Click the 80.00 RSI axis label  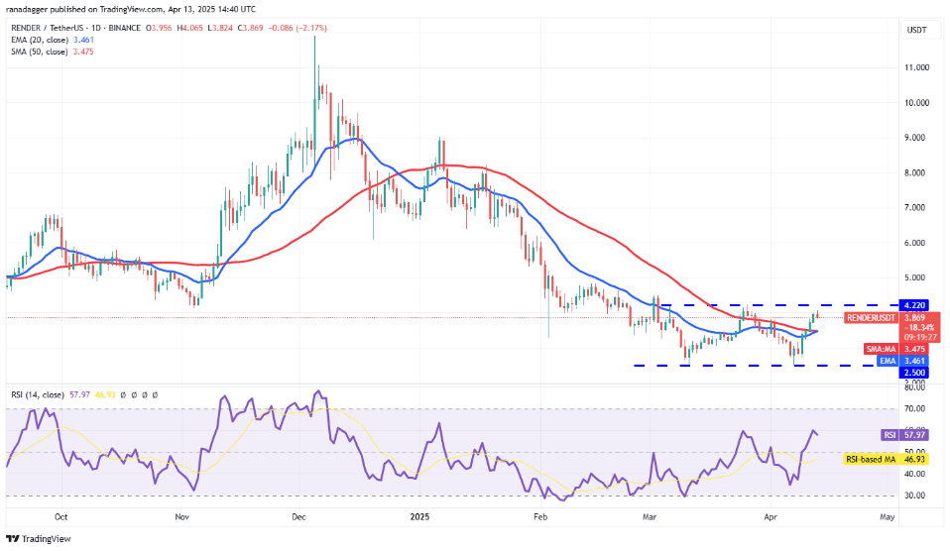(x=915, y=388)
